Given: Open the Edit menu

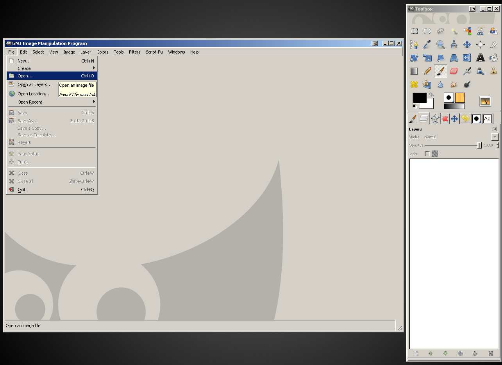Looking at the screenshot, I should [23, 52].
